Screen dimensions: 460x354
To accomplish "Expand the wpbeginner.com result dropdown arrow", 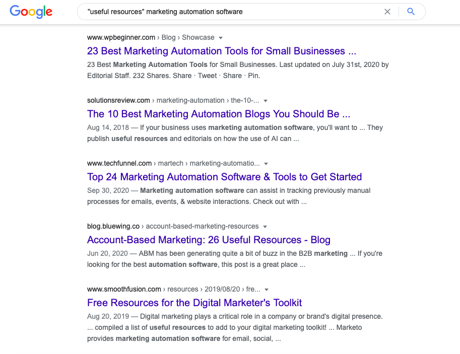I will 221,38.
